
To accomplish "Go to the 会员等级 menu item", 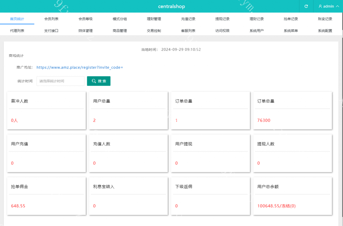I will pos(85,19).
